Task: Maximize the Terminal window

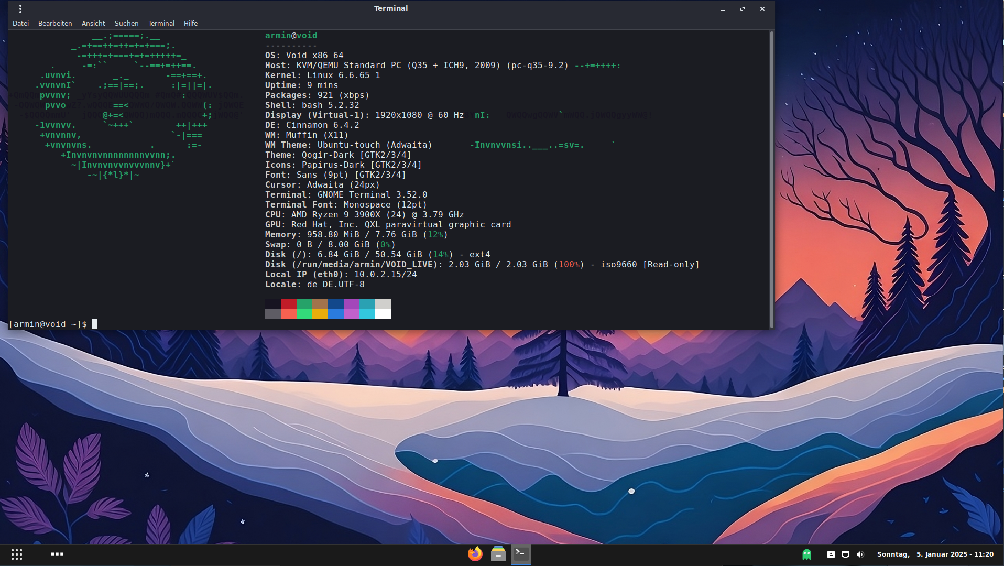Action: point(742,9)
